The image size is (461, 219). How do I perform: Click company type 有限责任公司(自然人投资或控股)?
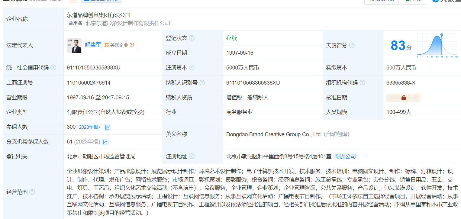coord(106,112)
